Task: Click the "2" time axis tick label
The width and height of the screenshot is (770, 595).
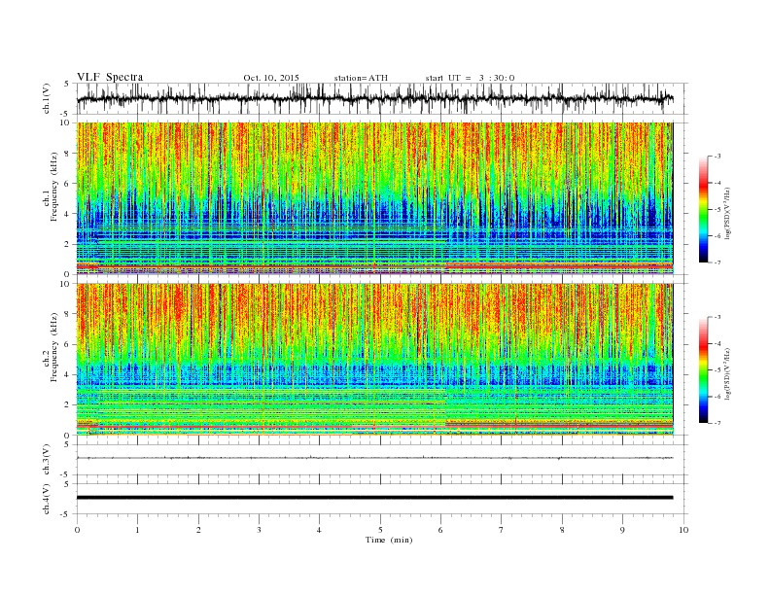Action: tap(198, 530)
